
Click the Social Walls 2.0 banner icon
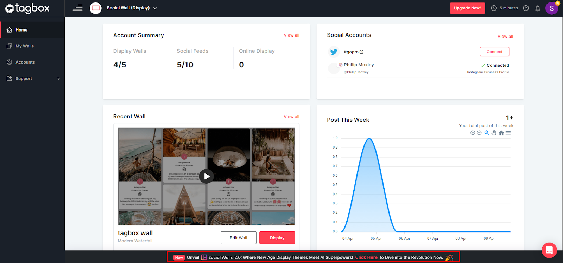click(x=204, y=257)
